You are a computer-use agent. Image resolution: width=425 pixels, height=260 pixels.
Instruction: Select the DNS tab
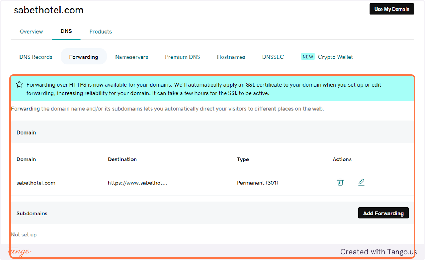[66, 31]
